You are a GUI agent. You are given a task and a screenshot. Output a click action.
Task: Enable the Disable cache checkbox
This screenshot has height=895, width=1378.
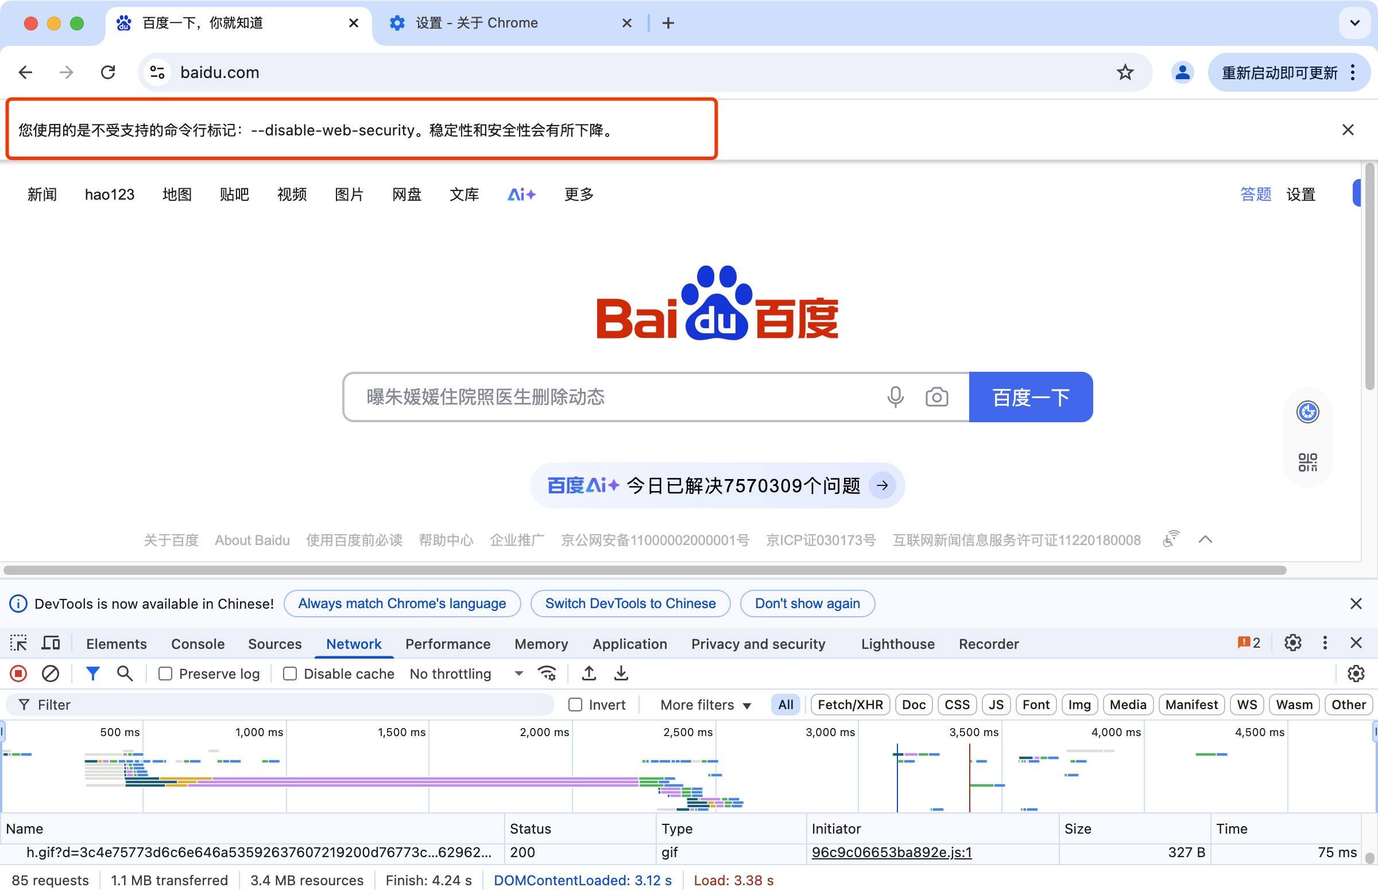click(x=291, y=674)
